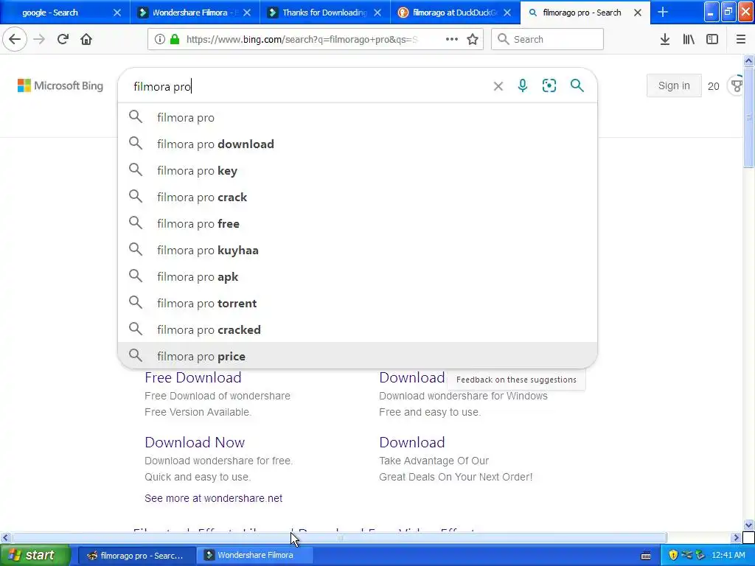Open page actions three-dots menu

click(x=452, y=40)
